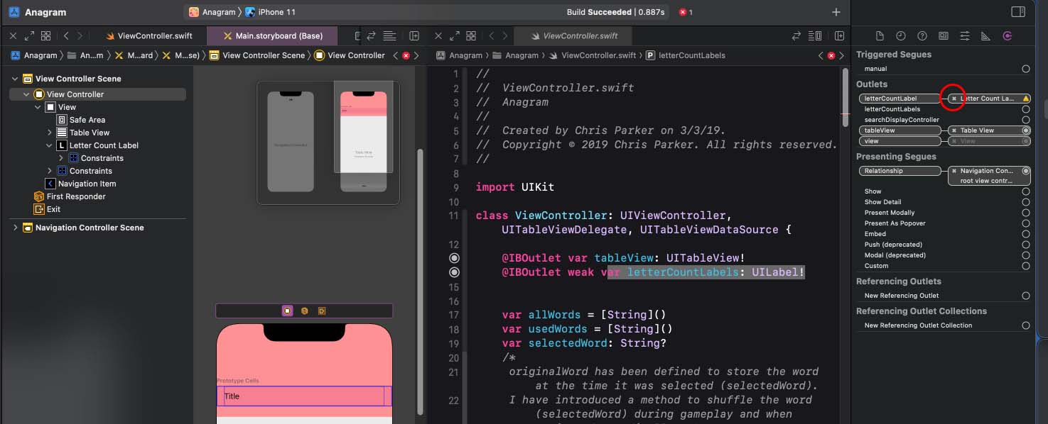The image size is (1048, 424).
Task: Open related items grid in code editor
Action: (x=471, y=35)
